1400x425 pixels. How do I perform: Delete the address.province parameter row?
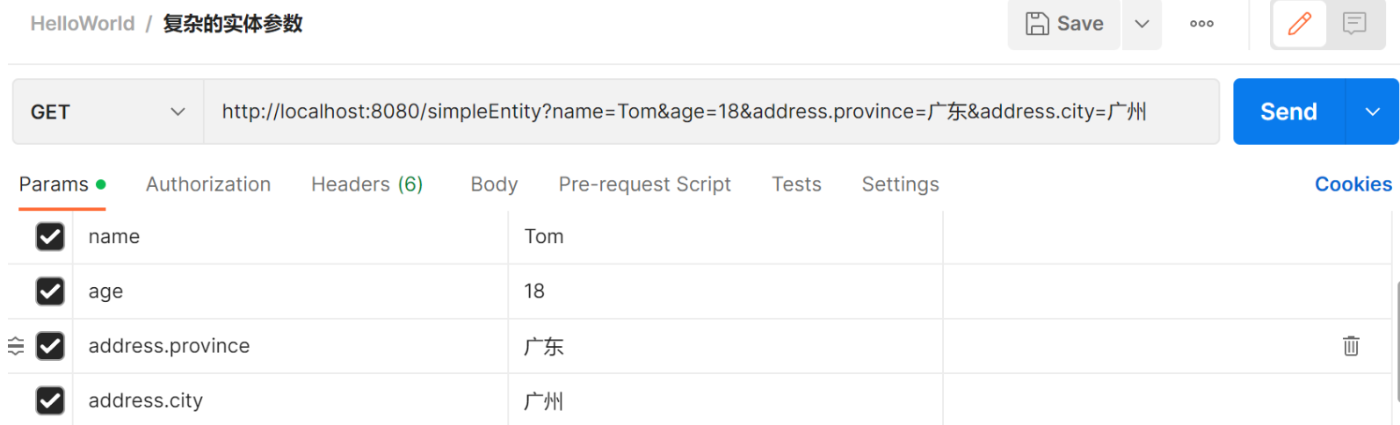1351,346
